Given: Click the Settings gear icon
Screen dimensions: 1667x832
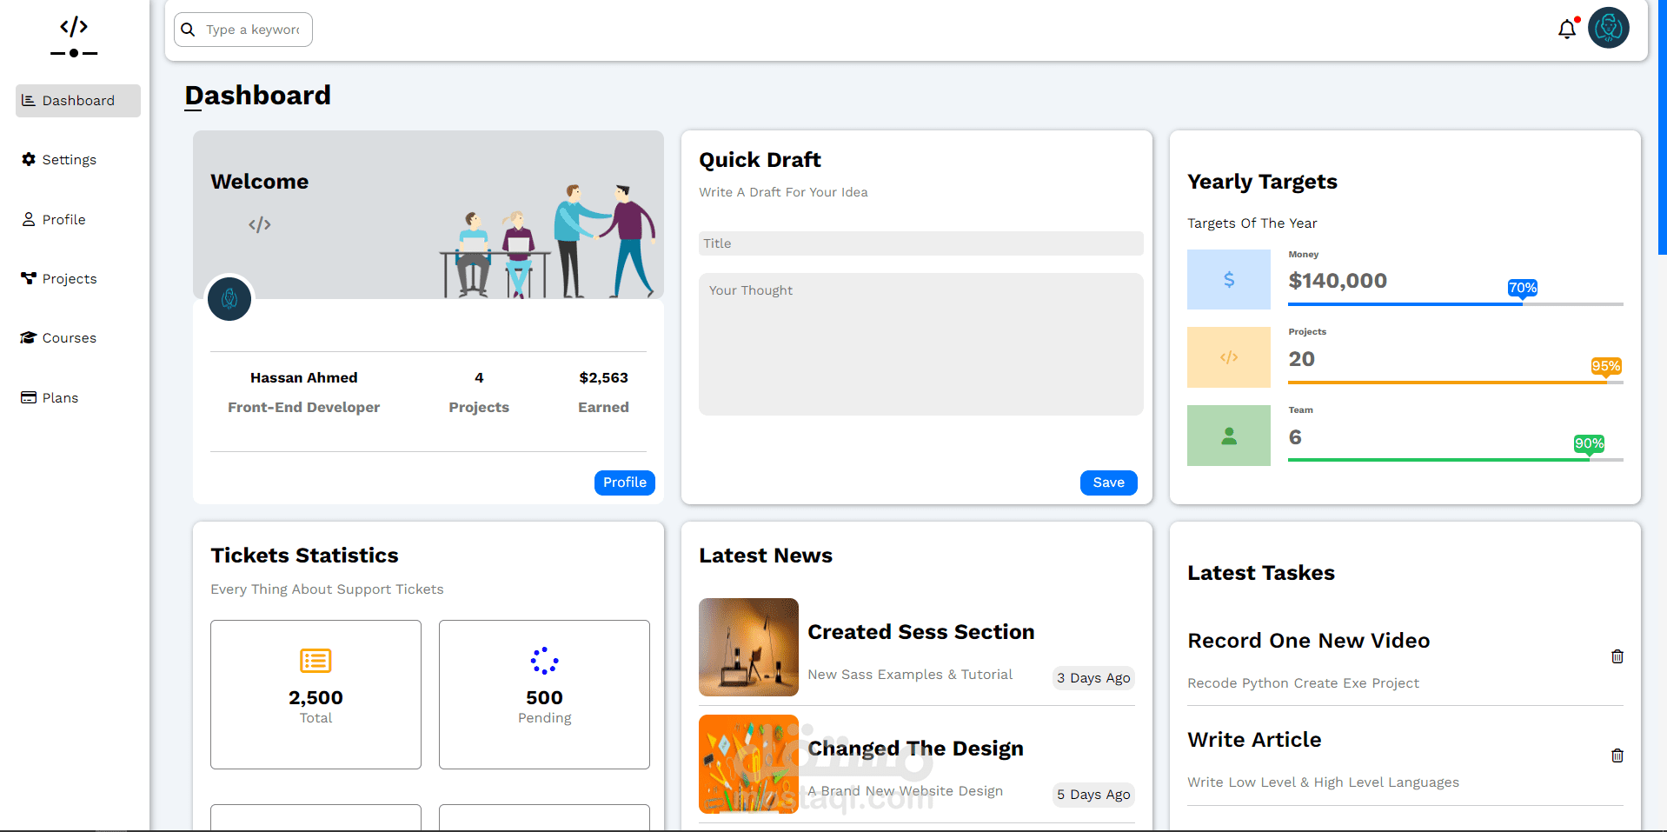Looking at the screenshot, I should [29, 159].
